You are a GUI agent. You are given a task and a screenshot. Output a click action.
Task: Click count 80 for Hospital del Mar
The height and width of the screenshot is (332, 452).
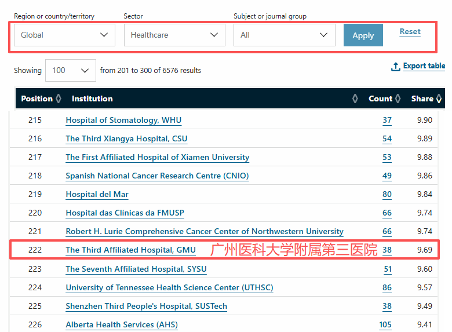click(x=387, y=194)
